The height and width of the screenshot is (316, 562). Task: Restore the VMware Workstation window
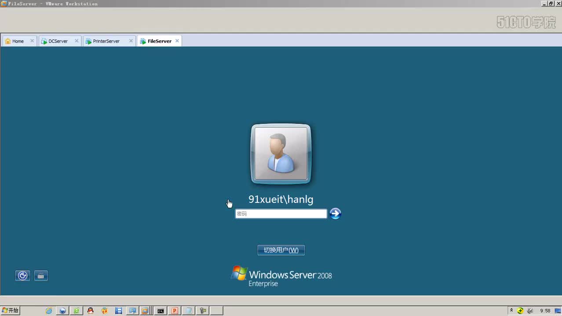click(x=551, y=4)
